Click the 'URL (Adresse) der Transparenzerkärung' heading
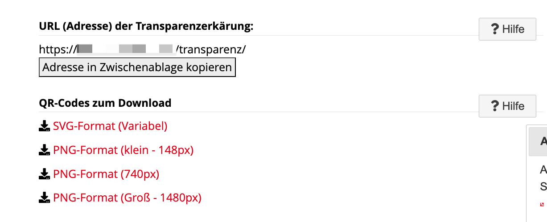The height and width of the screenshot is (222, 547). tap(146, 26)
